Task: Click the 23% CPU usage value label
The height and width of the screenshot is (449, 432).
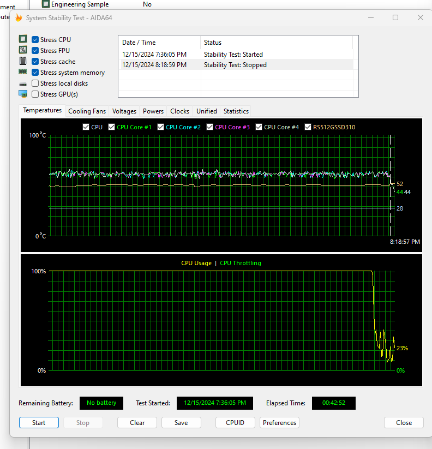Action: [402, 348]
